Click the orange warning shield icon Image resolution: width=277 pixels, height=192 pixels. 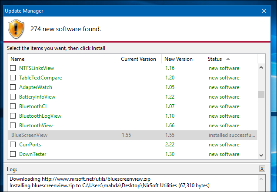(x=16, y=29)
